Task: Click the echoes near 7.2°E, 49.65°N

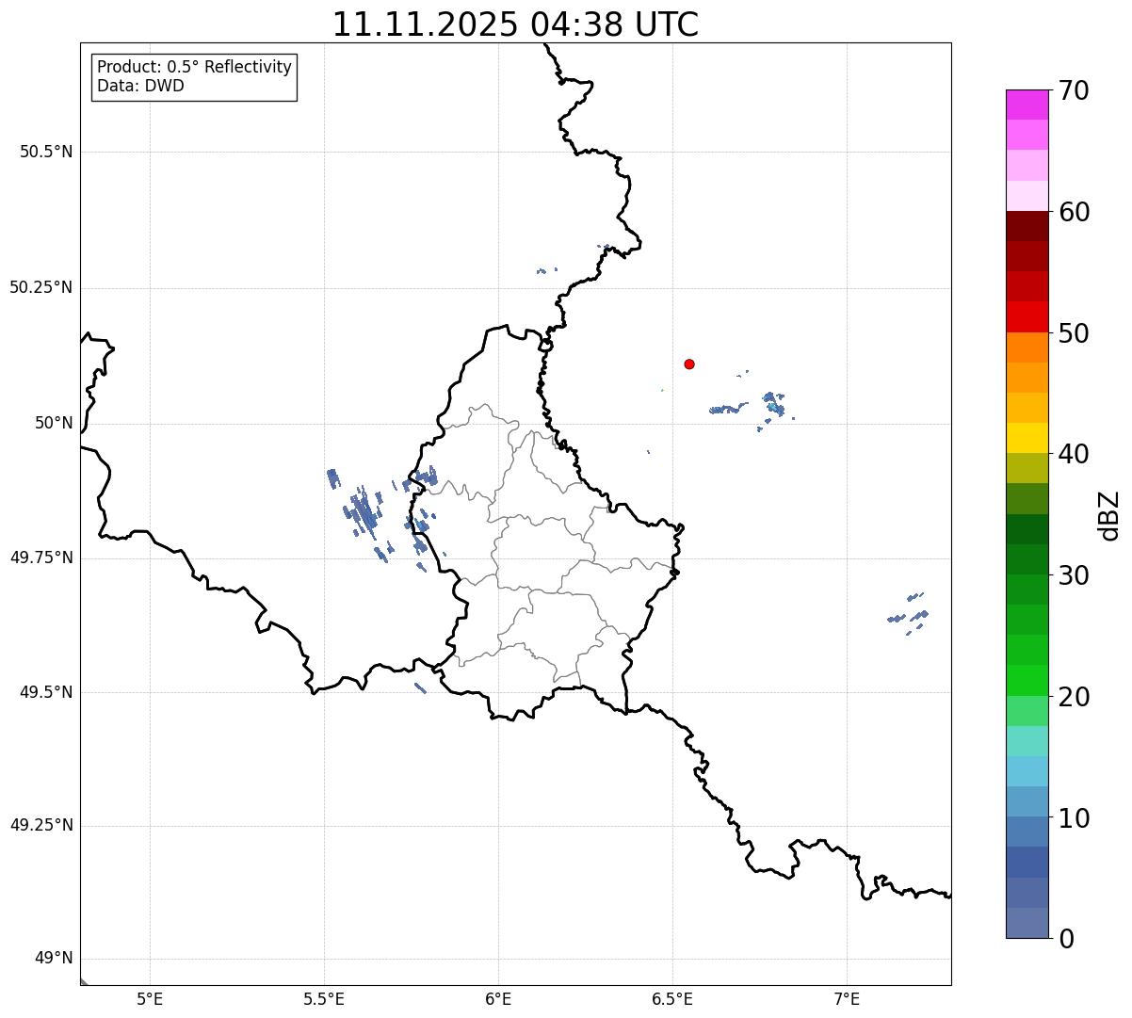Action: 909,614
